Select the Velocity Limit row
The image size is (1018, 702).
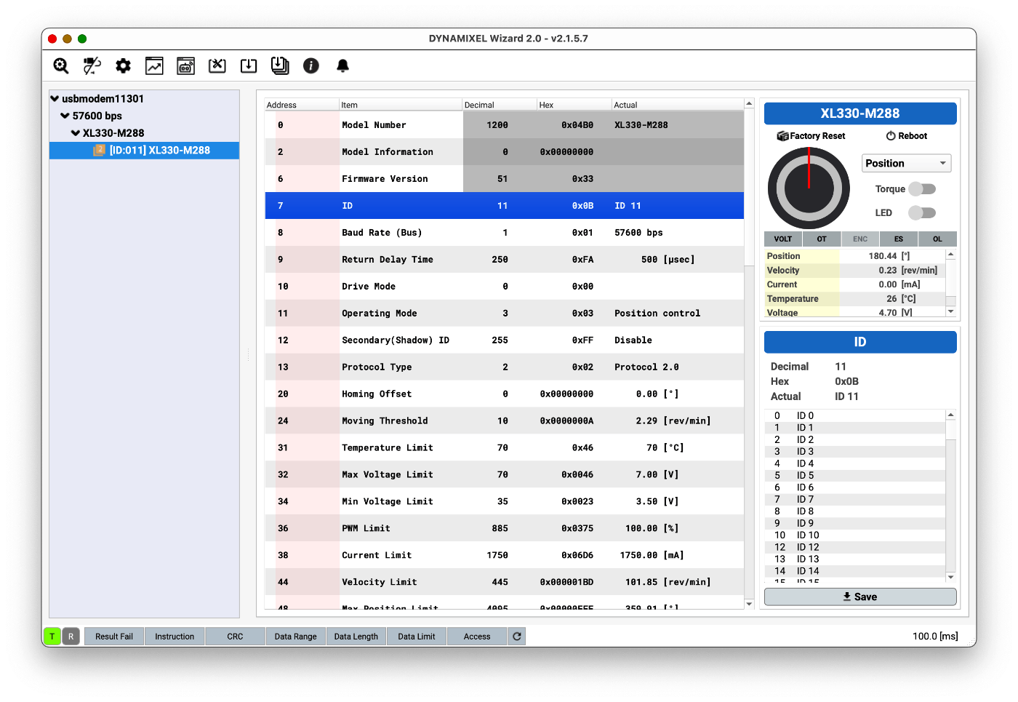pos(505,583)
